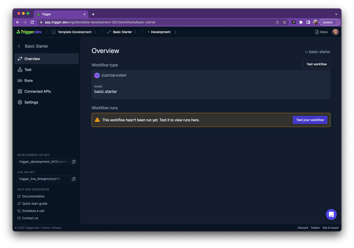The width and height of the screenshot is (354, 248).
Task: Click the Contact us envelope icon
Action: pos(19,218)
